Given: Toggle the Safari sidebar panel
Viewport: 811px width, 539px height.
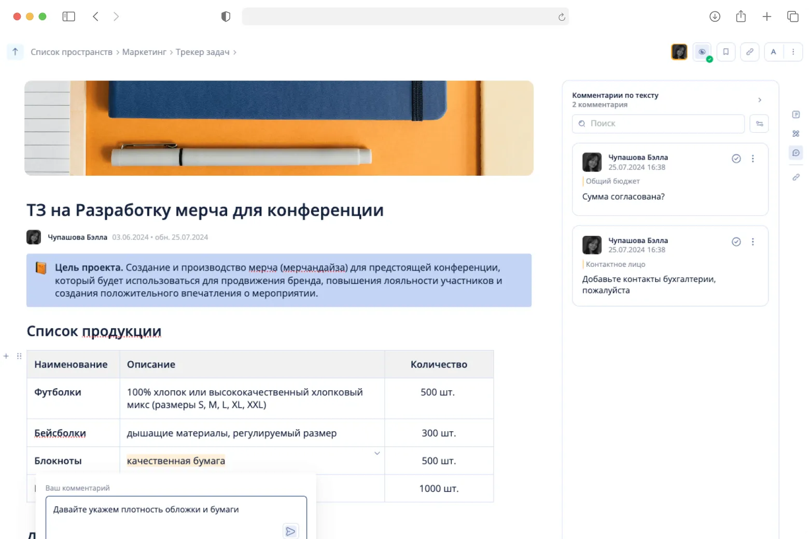Looking at the screenshot, I should 68,17.
